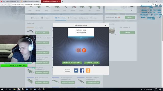Viewport: 163px width, 91px height.
Task: Click the taskbar clock
Action: coord(156,89)
